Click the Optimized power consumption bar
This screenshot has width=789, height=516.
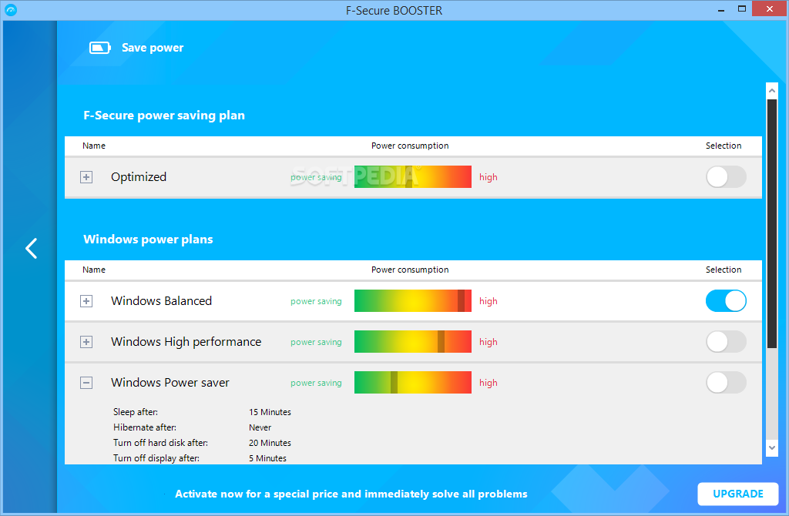click(413, 177)
